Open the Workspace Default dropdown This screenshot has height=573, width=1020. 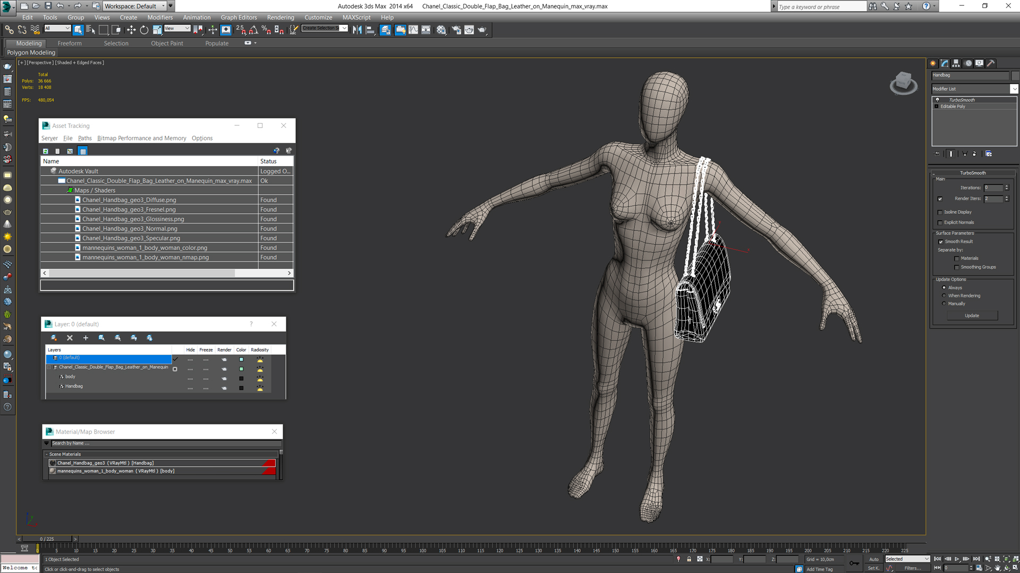click(x=134, y=6)
